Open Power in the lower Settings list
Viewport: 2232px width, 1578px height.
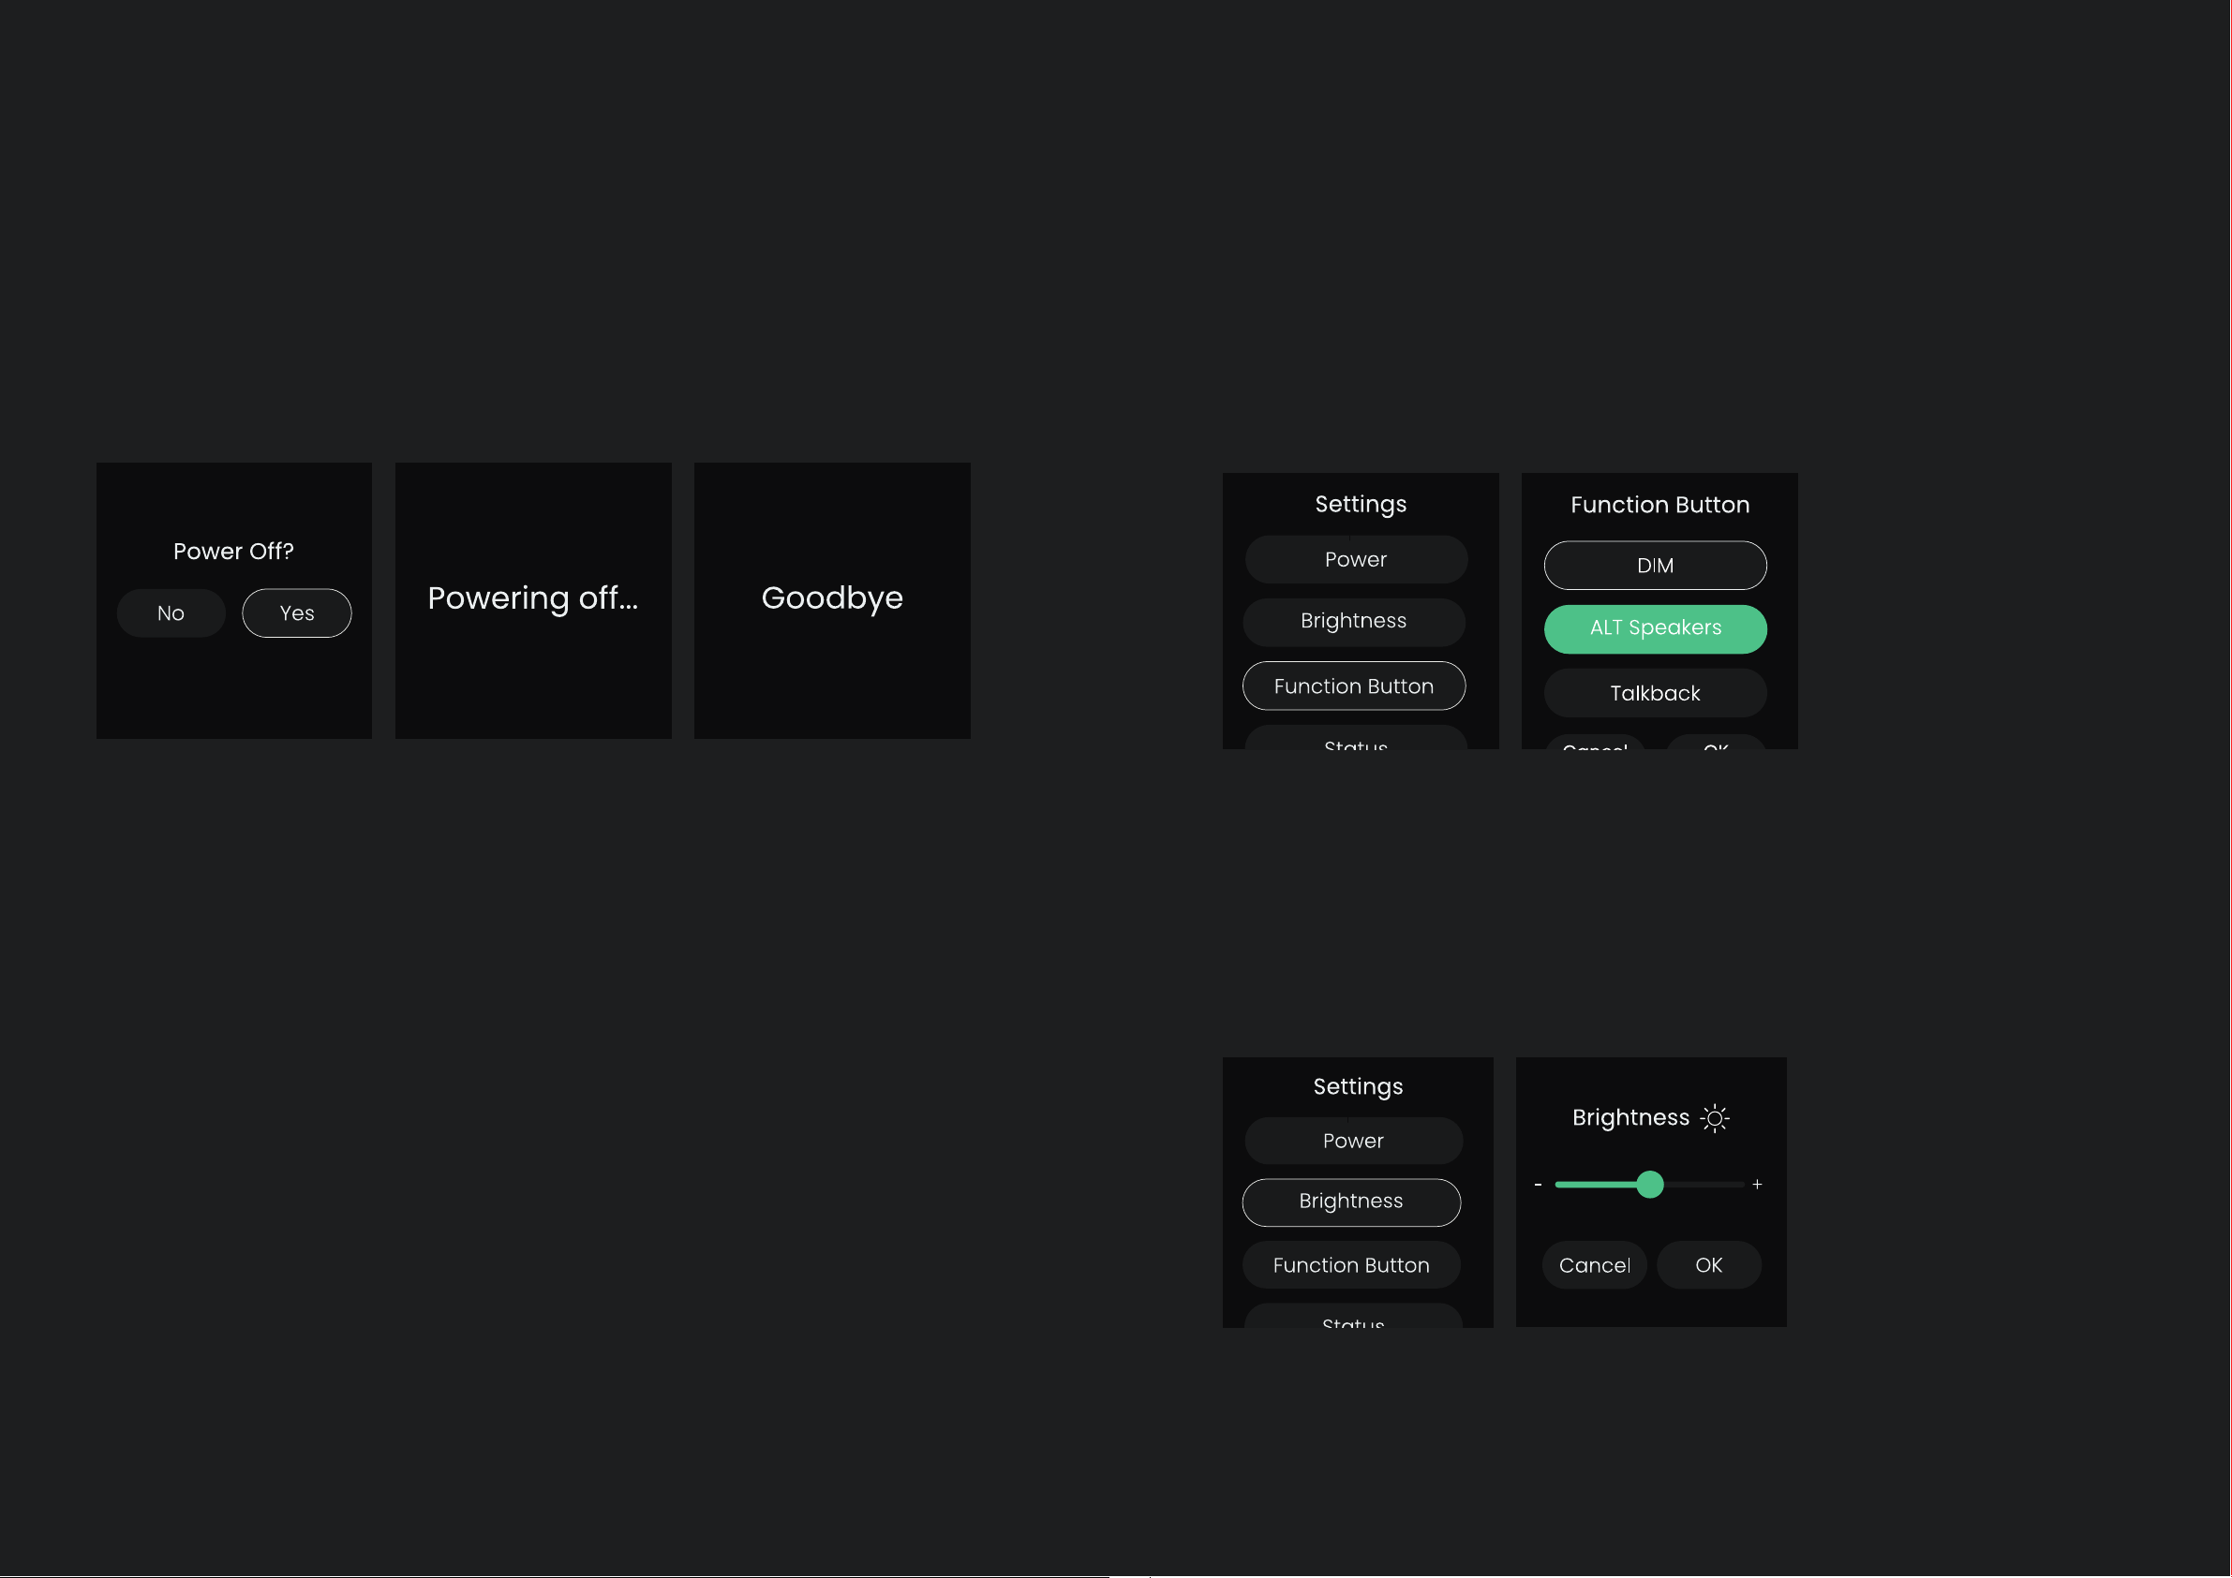1353,1141
